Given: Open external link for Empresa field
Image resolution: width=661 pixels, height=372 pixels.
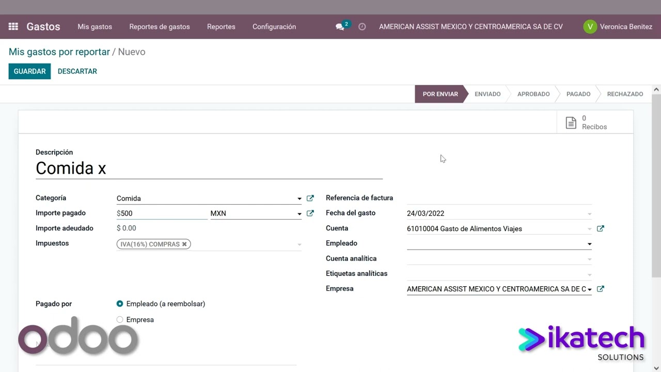Looking at the screenshot, I should [x=600, y=289].
